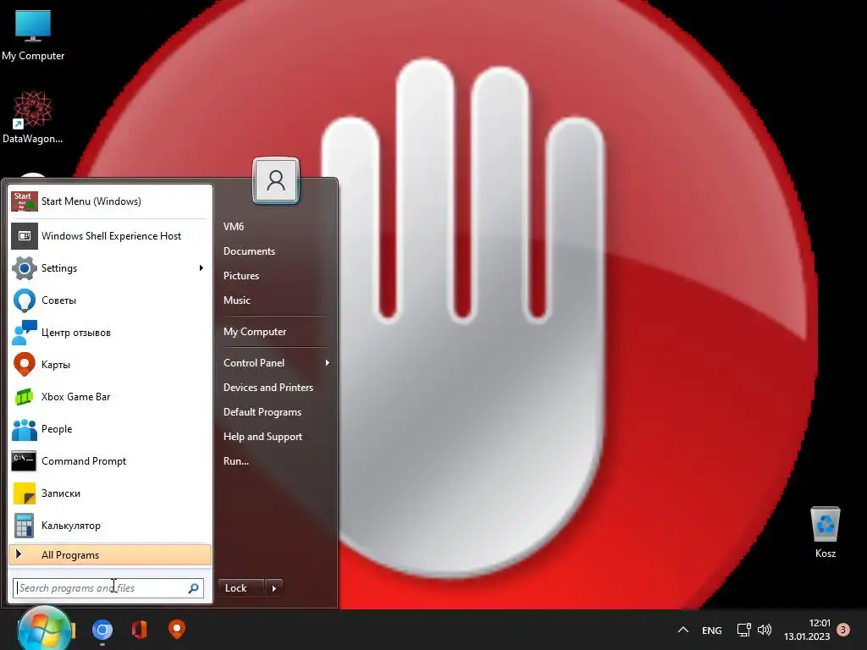Screen dimensions: 867x650
Task: Open the Карты maps icon
Action: tap(25, 364)
